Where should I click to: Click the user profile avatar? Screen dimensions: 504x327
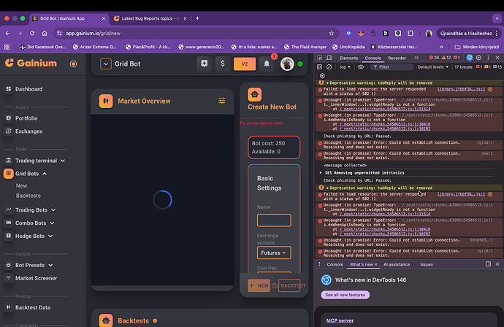[287, 64]
